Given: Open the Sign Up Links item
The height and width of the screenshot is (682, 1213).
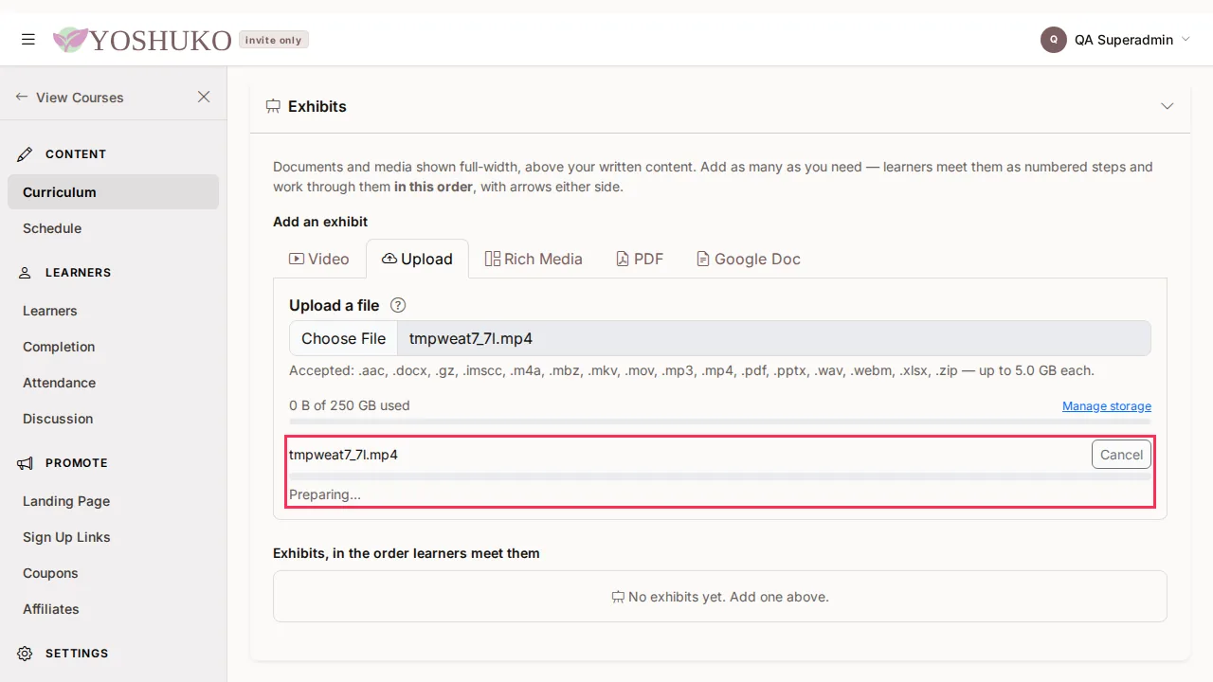Looking at the screenshot, I should tap(114, 537).
